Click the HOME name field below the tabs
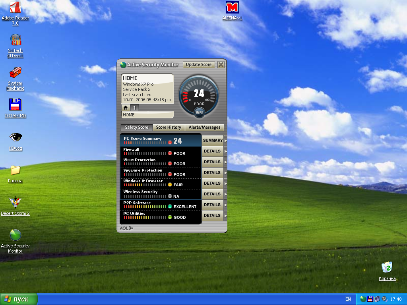This screenshot has width=407, height=305. tap(147, 115)
